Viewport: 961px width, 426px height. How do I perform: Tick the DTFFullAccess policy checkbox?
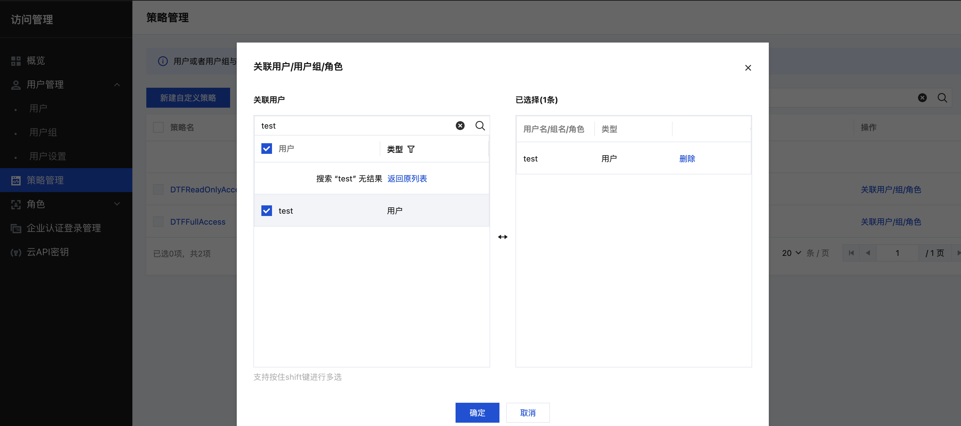tap(158, 222)
